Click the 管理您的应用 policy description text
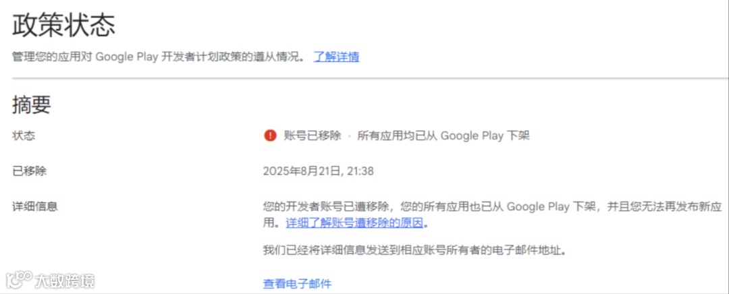Viewport: 729px width, 294px height. [x=159, y=57]
